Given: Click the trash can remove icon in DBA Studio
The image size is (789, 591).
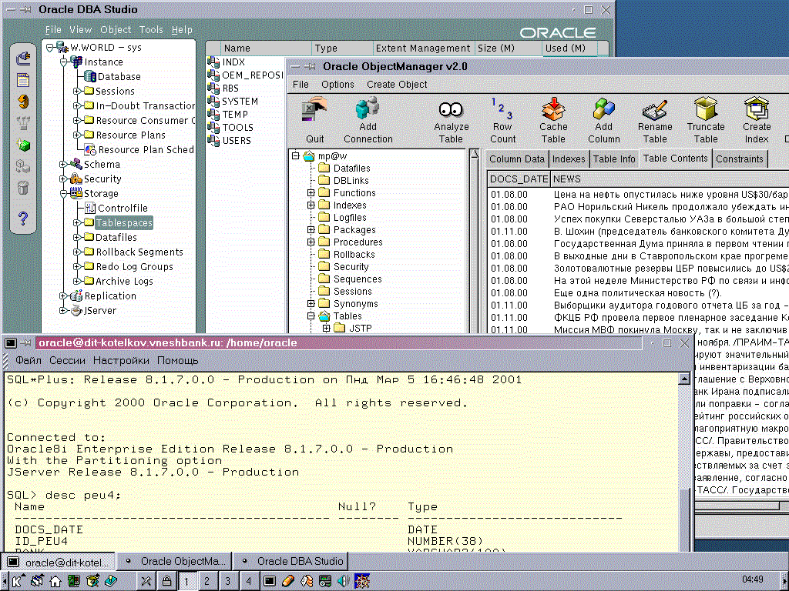Looking at the screenshot, I should [23, 188].
